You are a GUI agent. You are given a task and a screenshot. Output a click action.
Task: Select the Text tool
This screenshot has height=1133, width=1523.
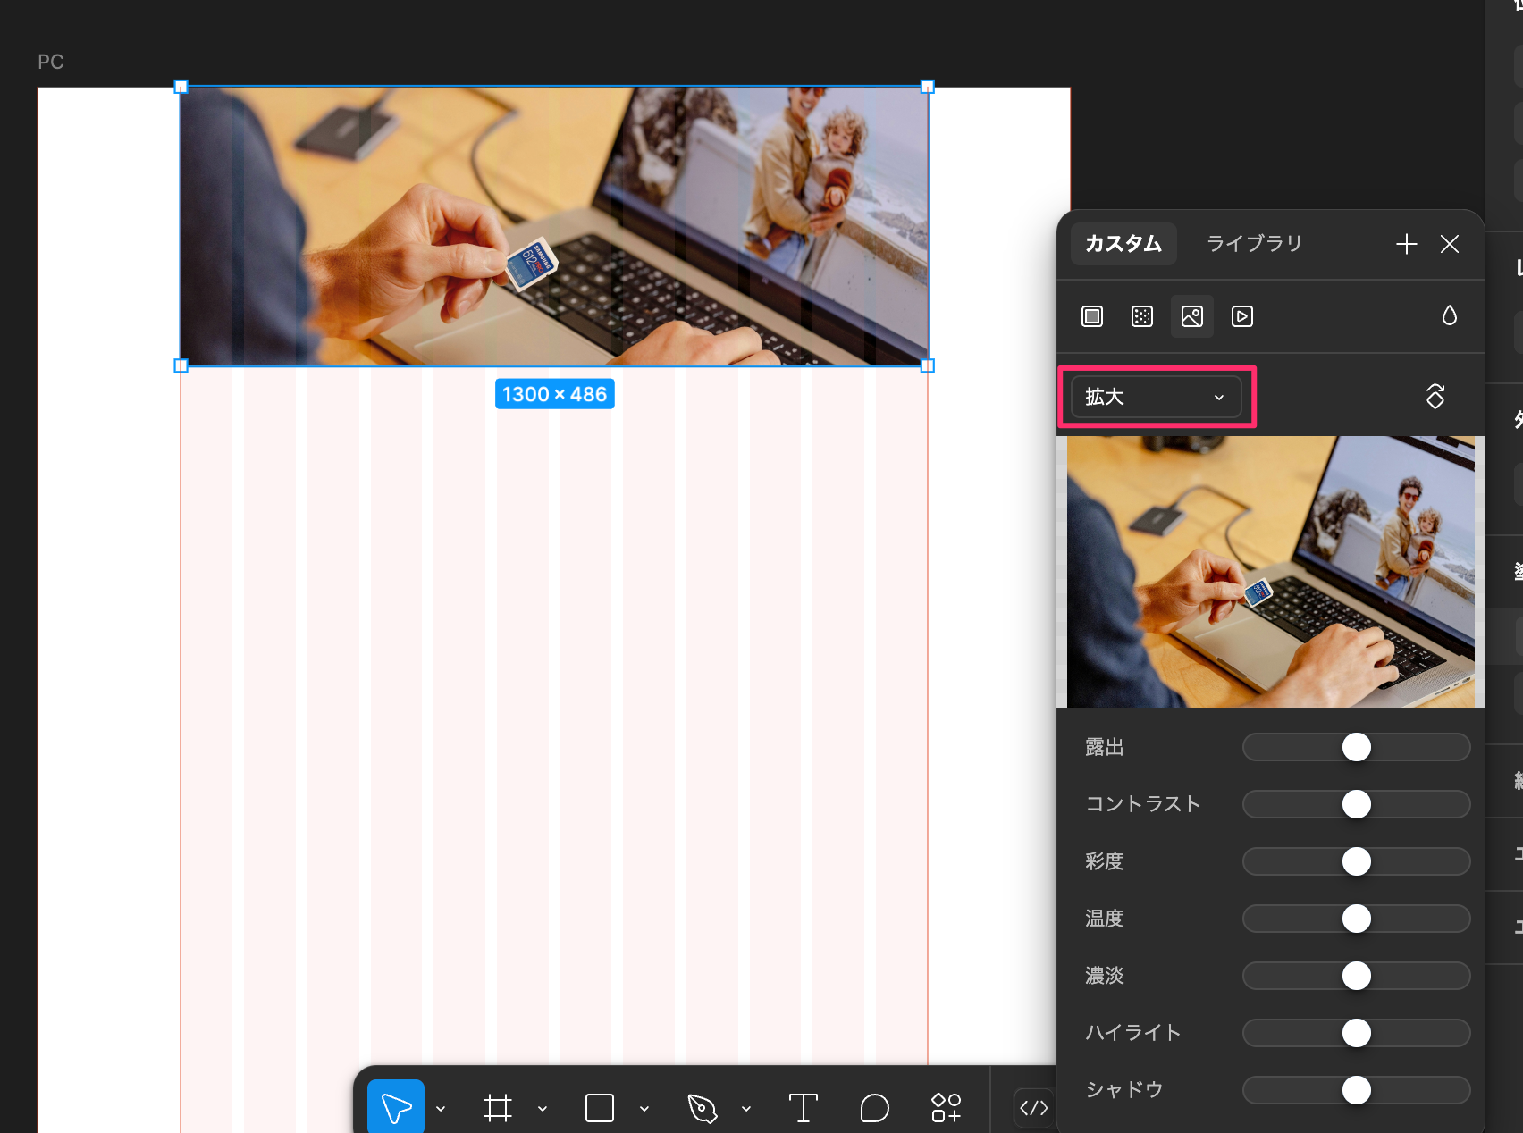tap(802, 1108)
